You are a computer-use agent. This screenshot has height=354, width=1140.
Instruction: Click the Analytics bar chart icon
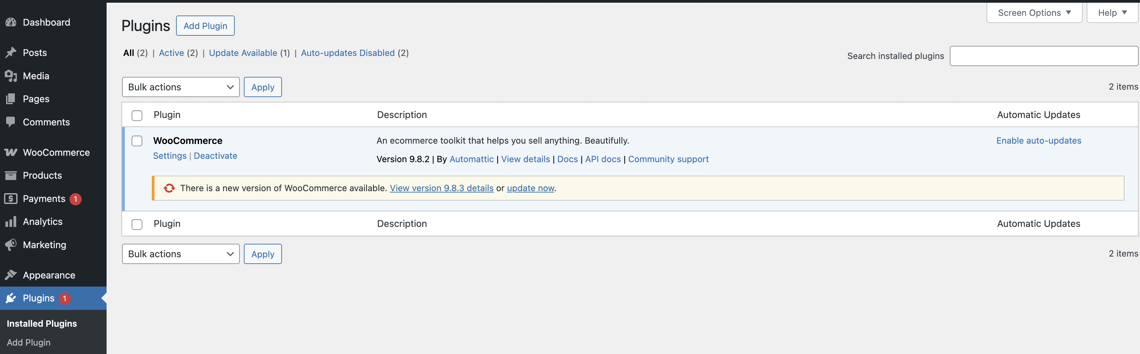pyautogui.click(x=10, y=222)
